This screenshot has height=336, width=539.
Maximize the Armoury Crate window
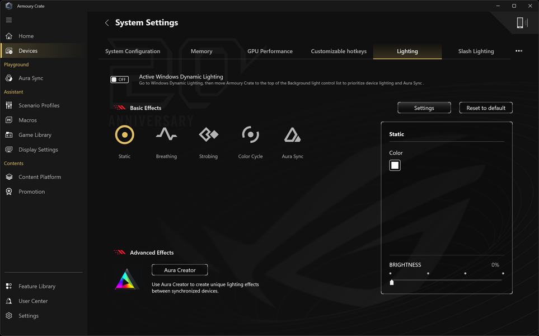[514, 6]
